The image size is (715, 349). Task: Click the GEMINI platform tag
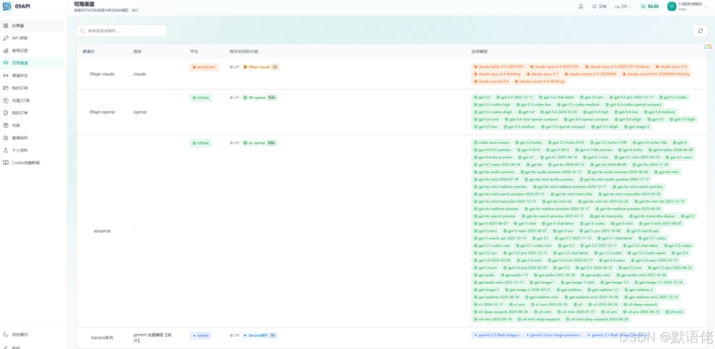click(x=201, y=335)
